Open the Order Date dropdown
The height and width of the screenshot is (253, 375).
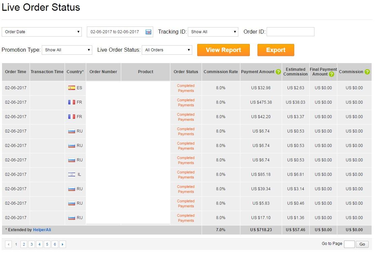click(x=42, y=32)
